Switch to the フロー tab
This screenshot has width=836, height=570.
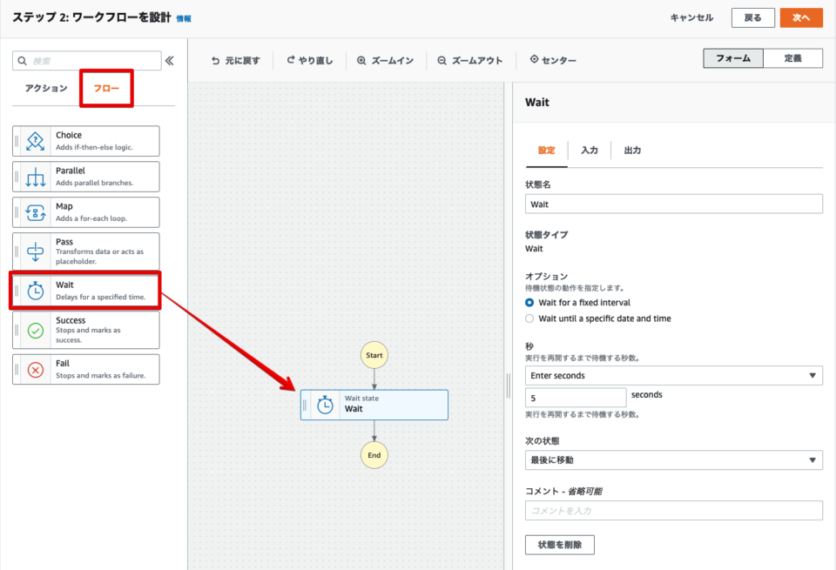click(106, 88)
